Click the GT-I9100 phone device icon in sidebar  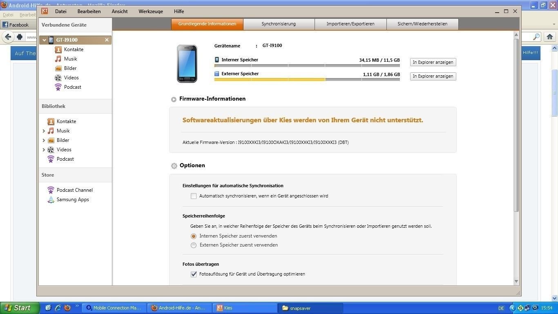(51, 40)
